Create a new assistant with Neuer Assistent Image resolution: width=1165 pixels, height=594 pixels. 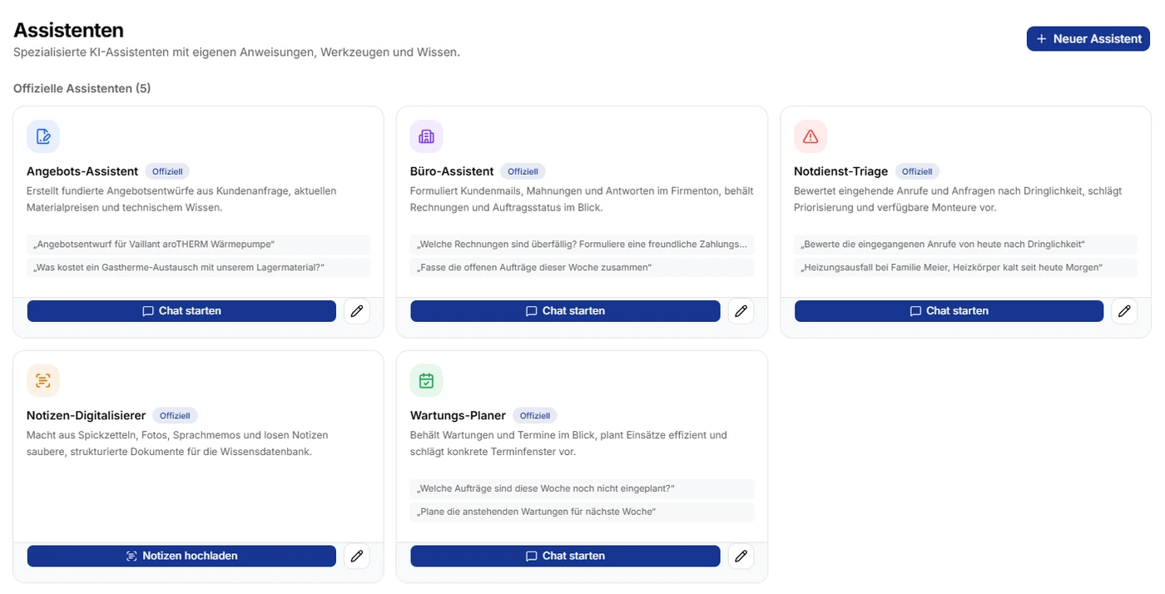[x=1088, y=38]
